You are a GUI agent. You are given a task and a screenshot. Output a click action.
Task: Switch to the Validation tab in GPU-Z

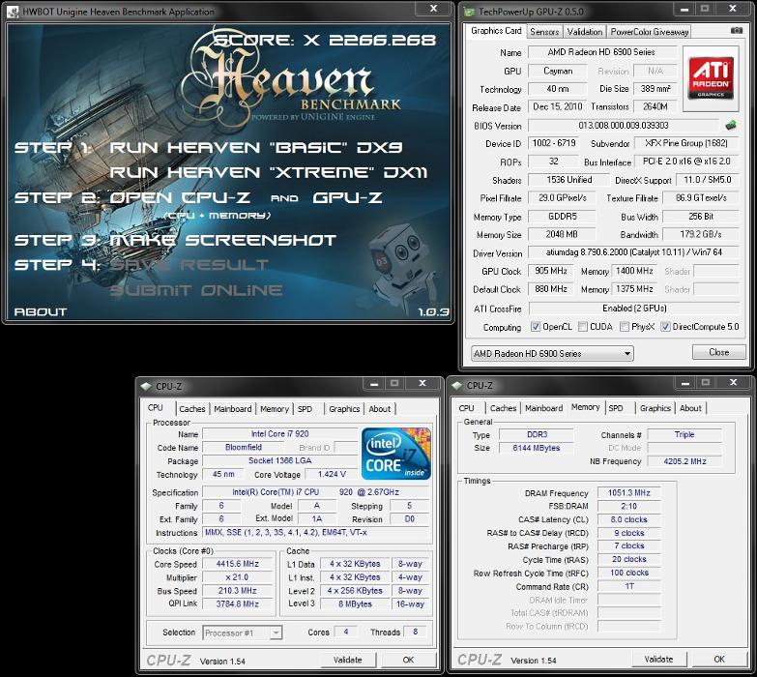click(585, 32)
